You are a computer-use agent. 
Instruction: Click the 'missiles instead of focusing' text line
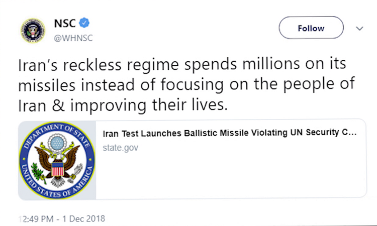(186, 85)
